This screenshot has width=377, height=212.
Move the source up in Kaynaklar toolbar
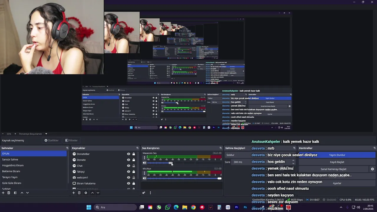coord(92,193)
